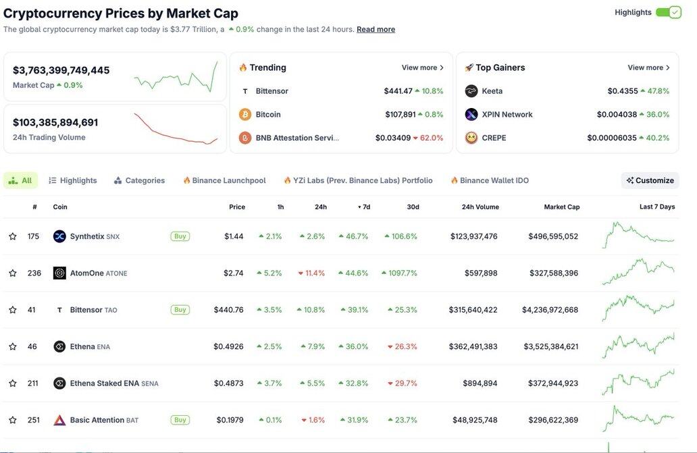Click the XPIN Network logo icon
The width and height of the screenshot is (697, 453).
coord(471,115)
